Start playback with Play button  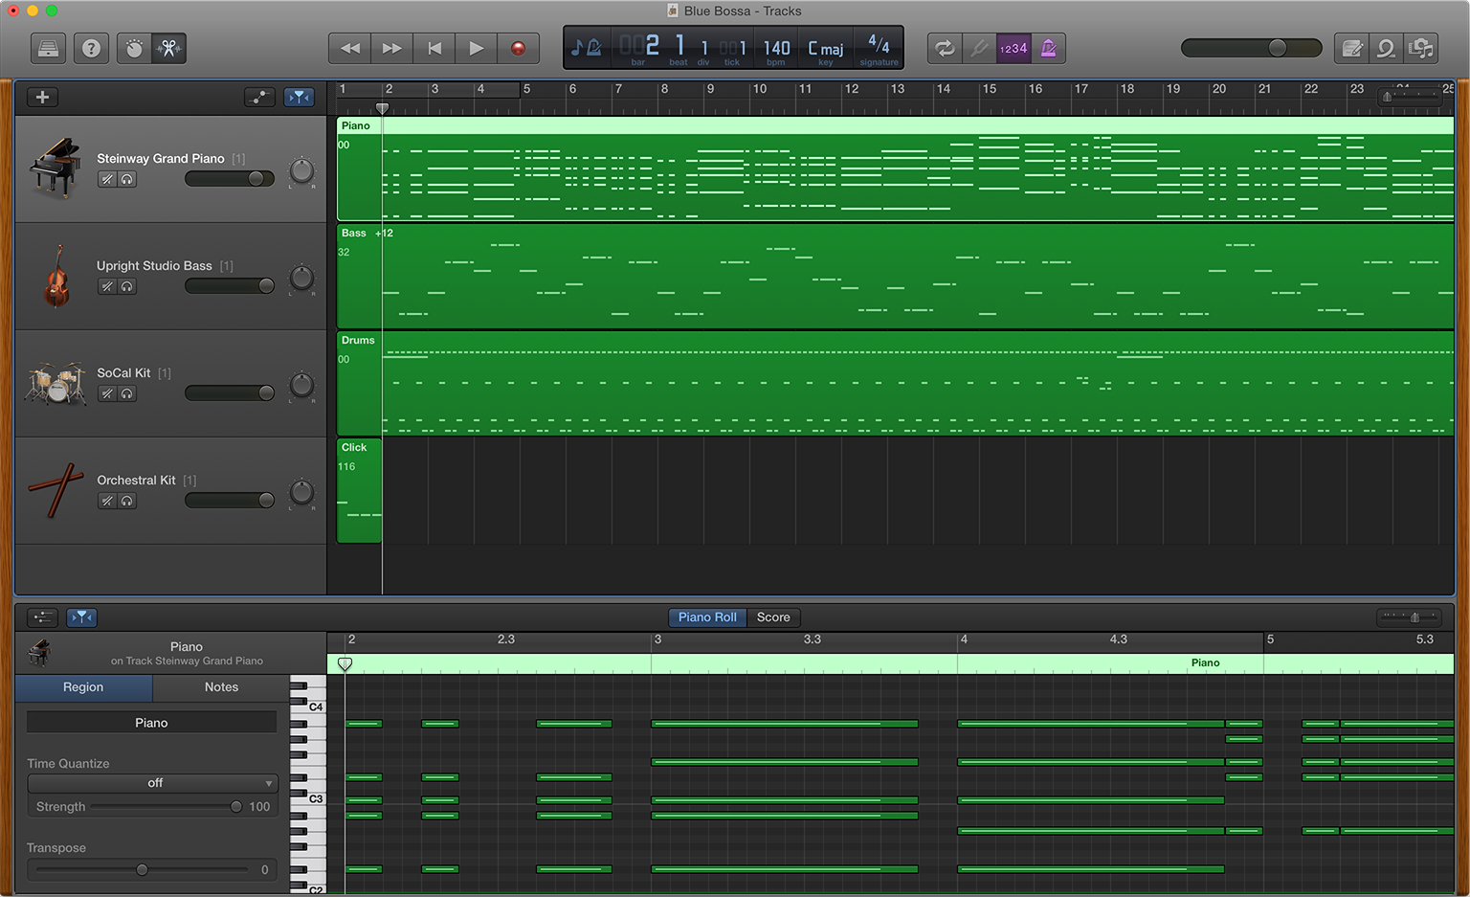coord(476,48)
